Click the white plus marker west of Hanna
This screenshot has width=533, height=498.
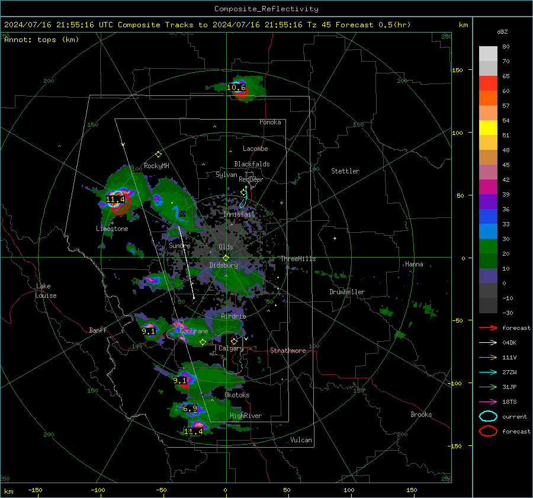(x=335, y=238)
